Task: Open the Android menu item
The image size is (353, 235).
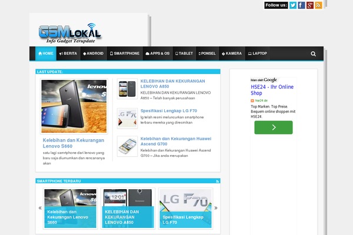Action: click(x=93, y=53)
